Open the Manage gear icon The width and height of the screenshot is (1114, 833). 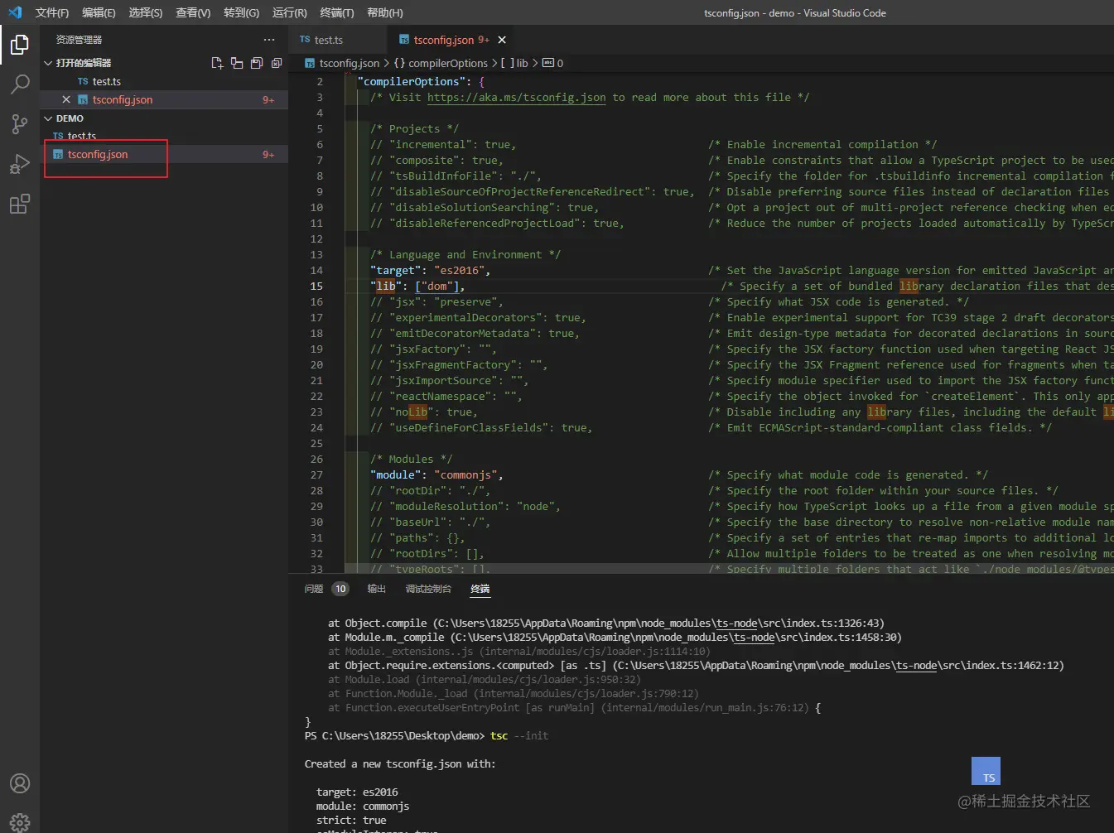click(x=20, y=821)
